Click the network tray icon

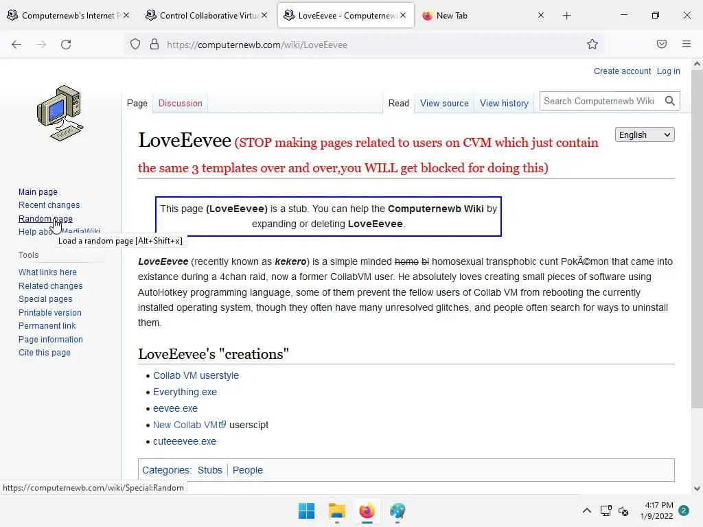[x=606, y=511]
